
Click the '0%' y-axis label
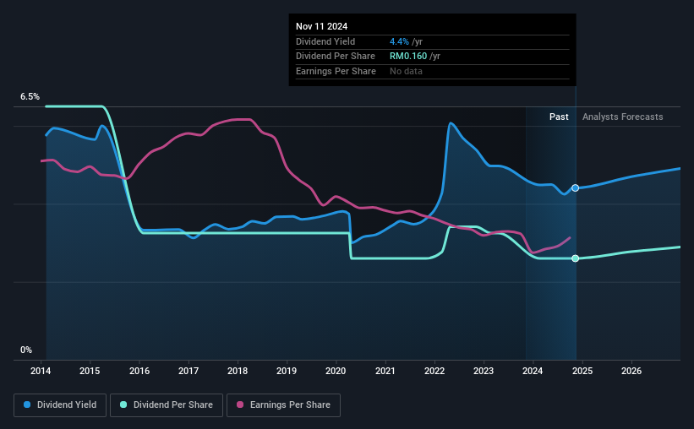tap(26, 350)
